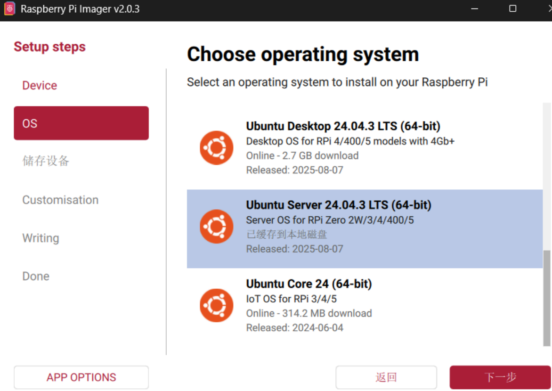The height and width of the screenshot is (391, 552).
Task: Click the Raspberry Pi Imager app icon in title bar
Action: pyautogui.click(x=10, y=8)
